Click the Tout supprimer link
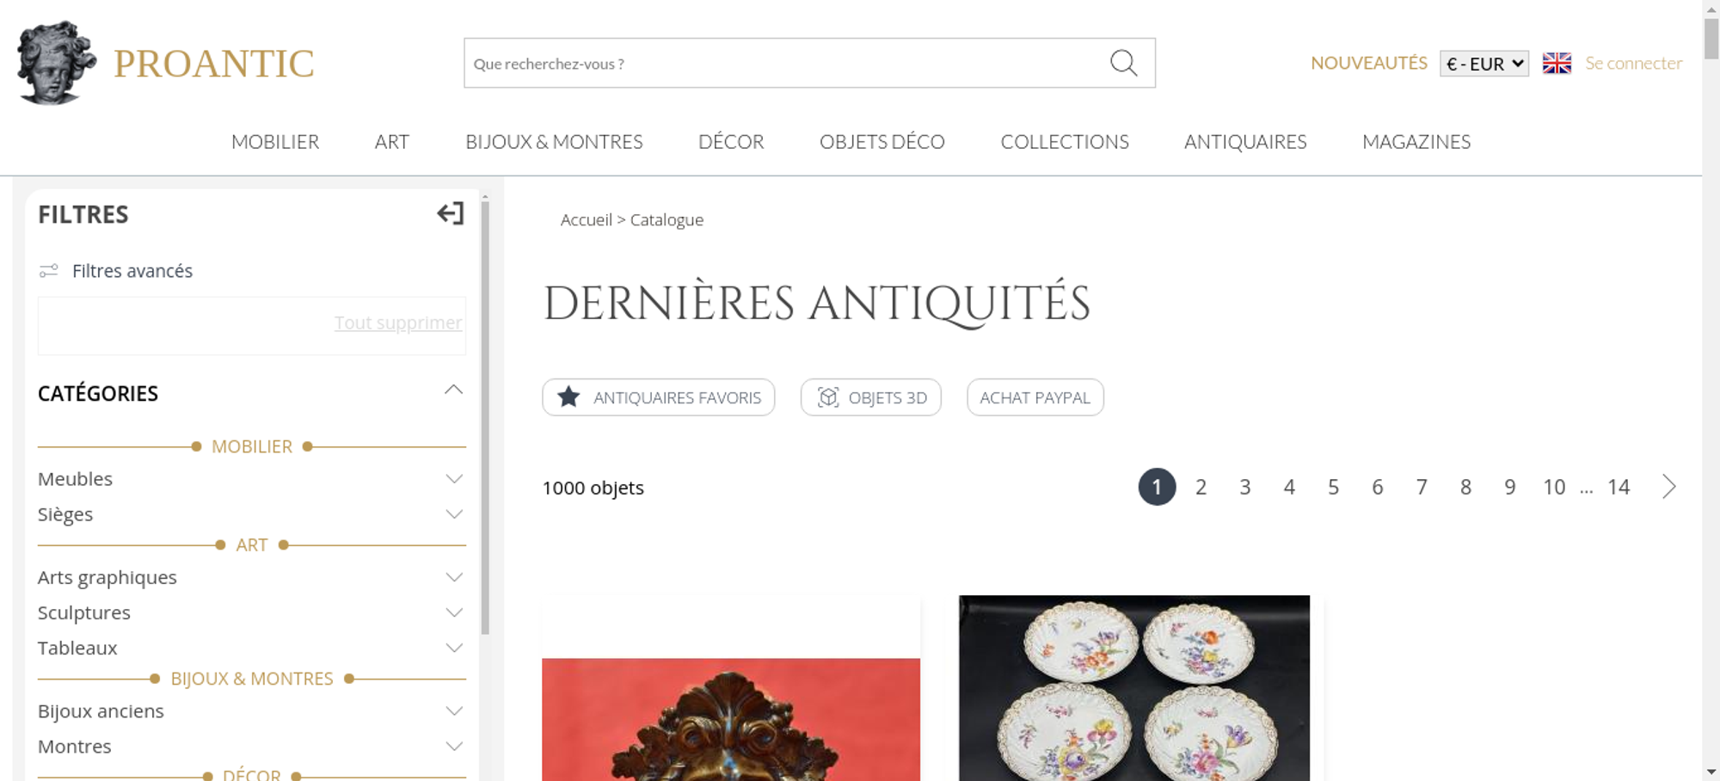1720x781 pixels. (398, 323)
